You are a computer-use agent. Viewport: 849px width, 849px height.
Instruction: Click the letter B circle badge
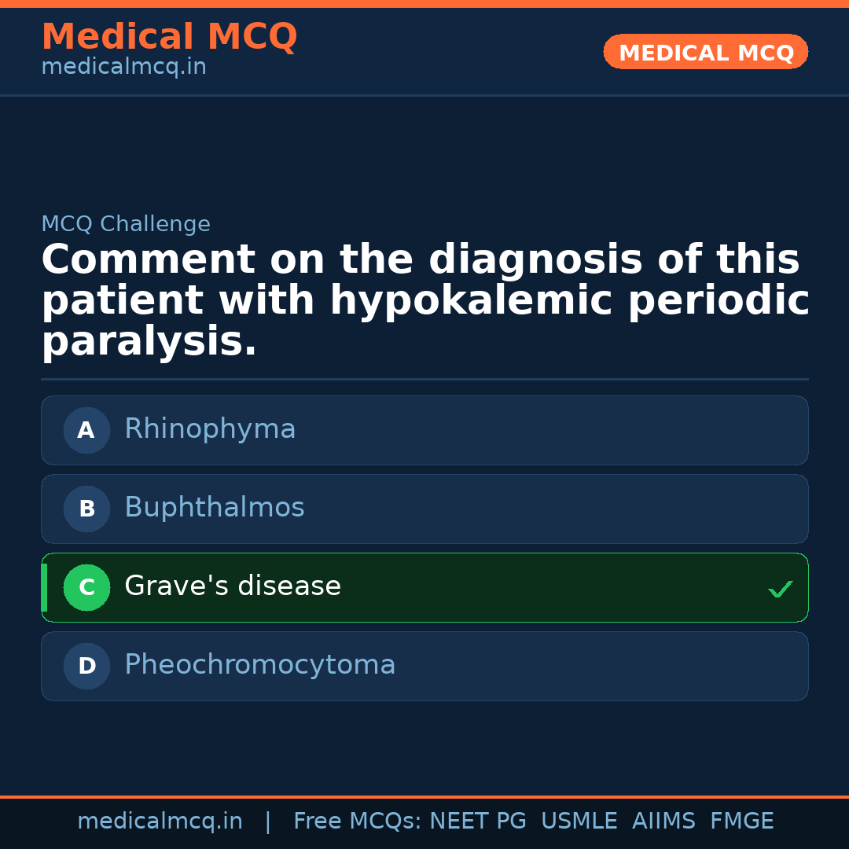[x=86, y=509]
